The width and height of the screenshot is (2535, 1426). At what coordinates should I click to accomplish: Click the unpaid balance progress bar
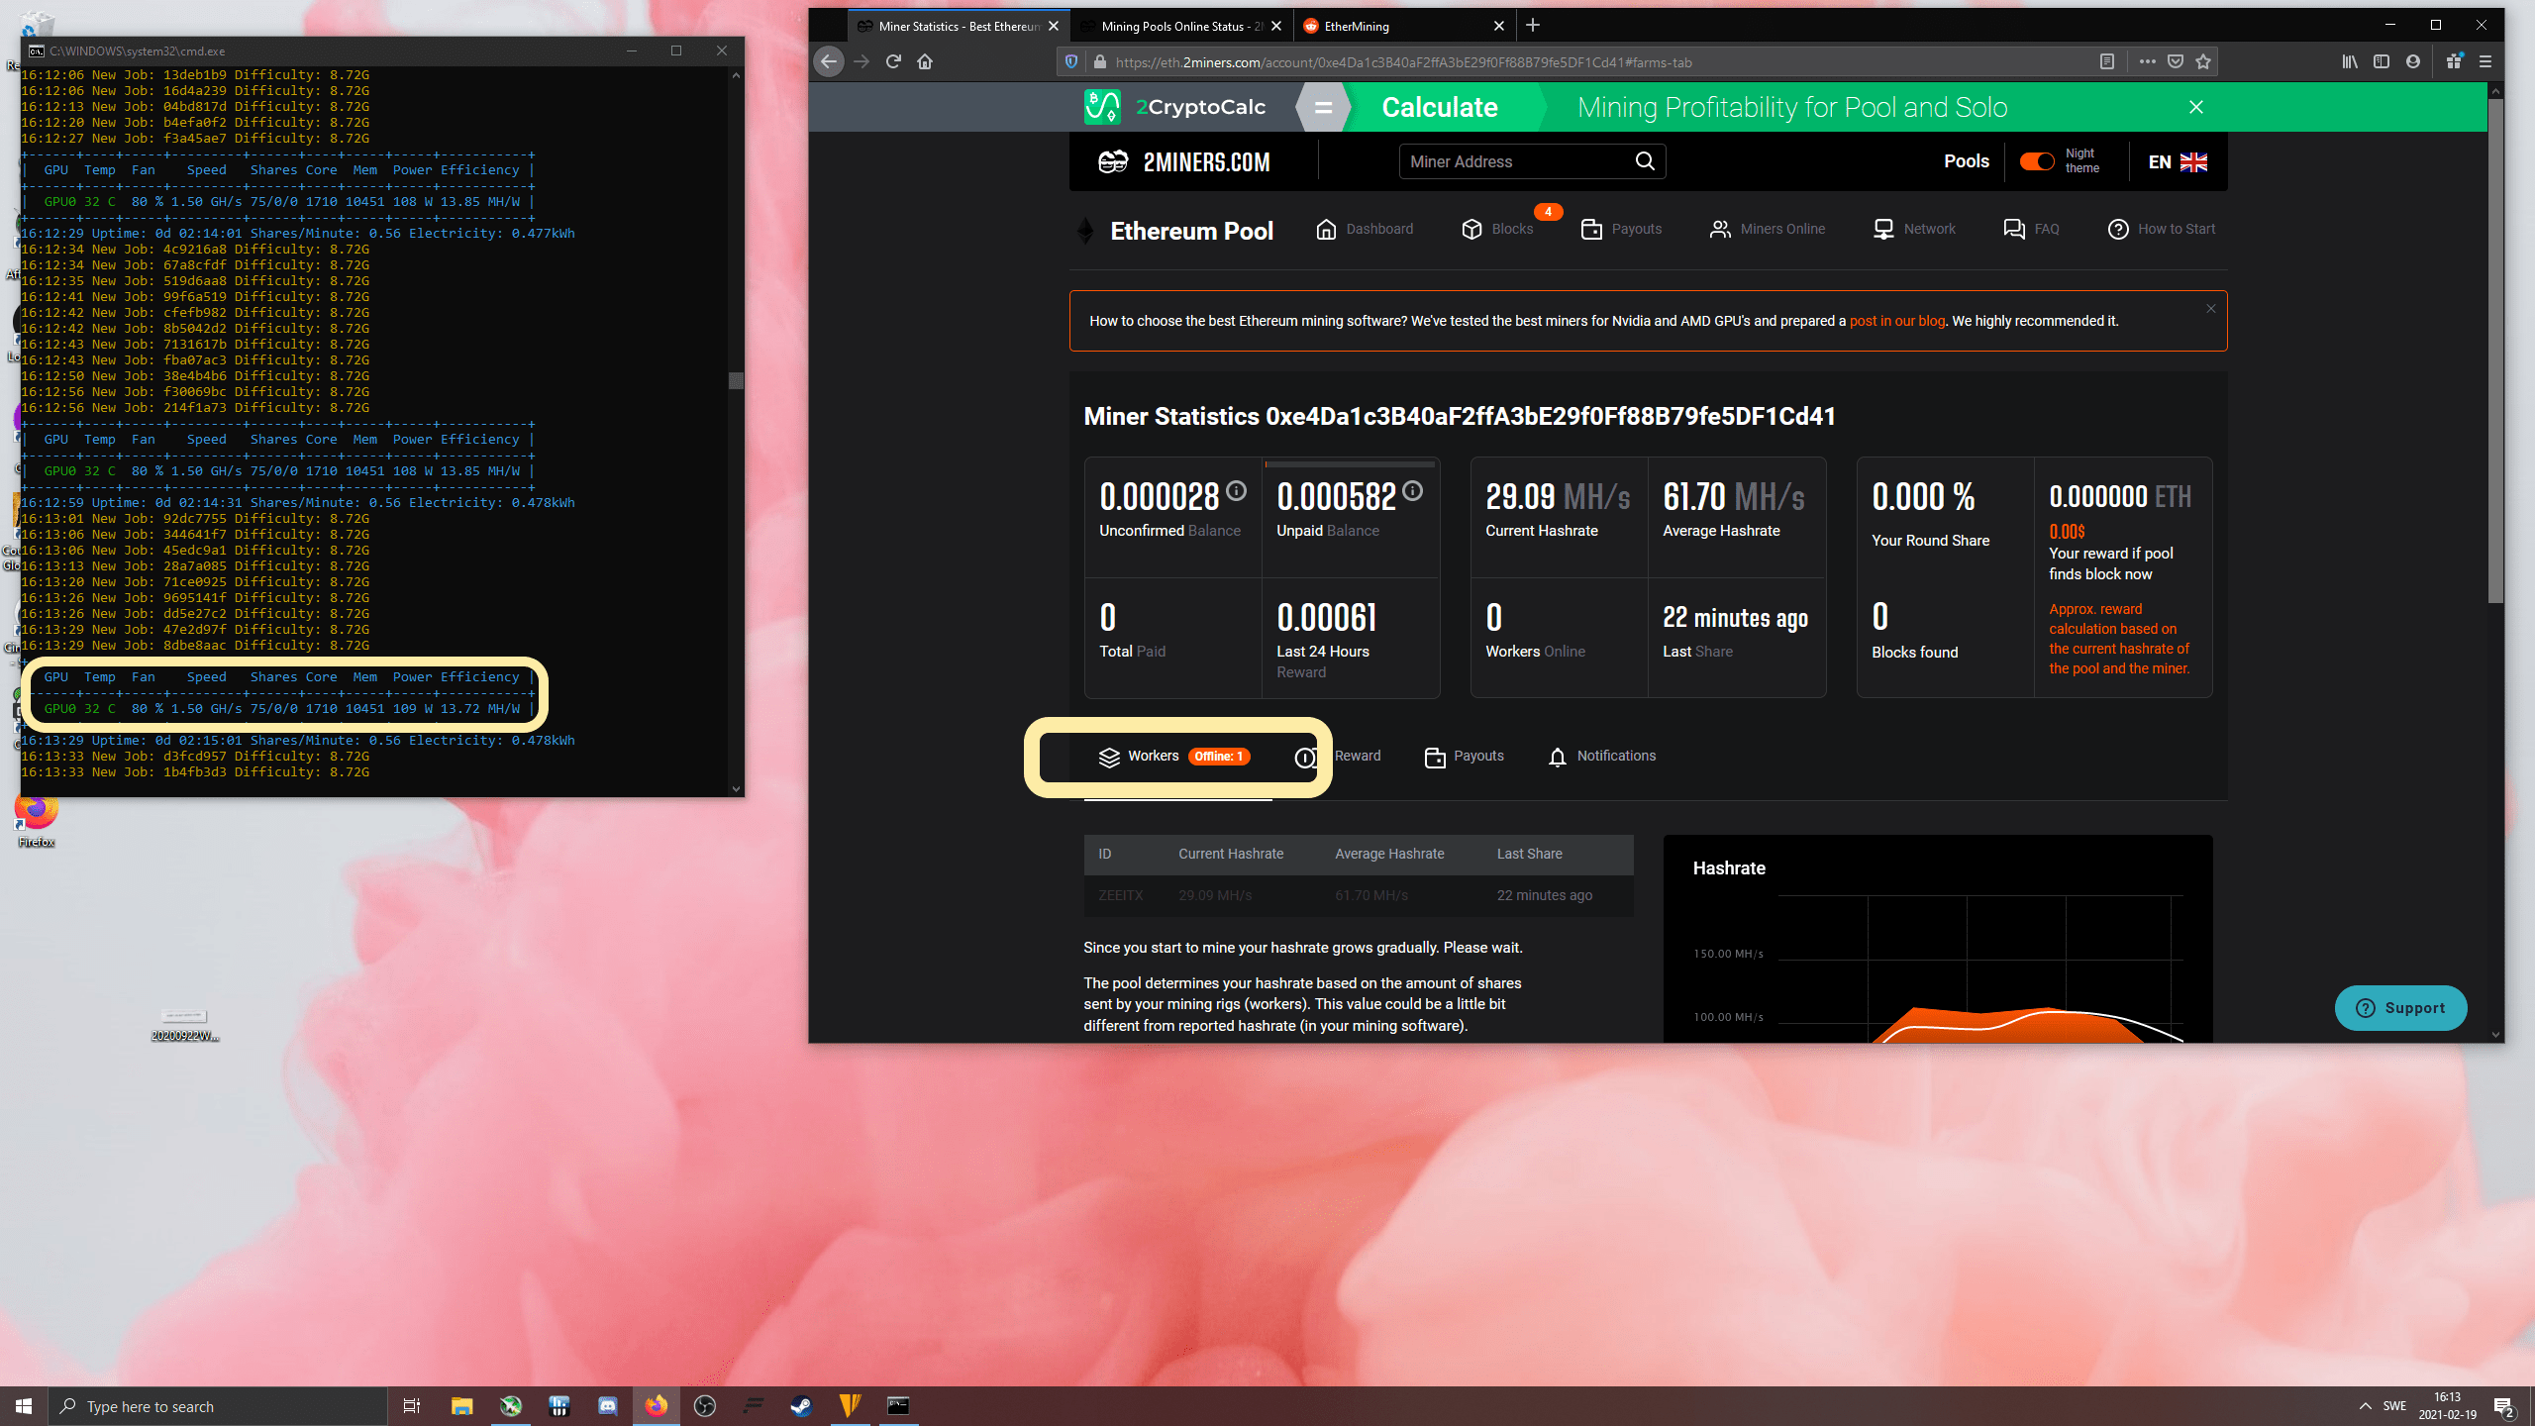pyautogui.click(x=1351, y=462)
